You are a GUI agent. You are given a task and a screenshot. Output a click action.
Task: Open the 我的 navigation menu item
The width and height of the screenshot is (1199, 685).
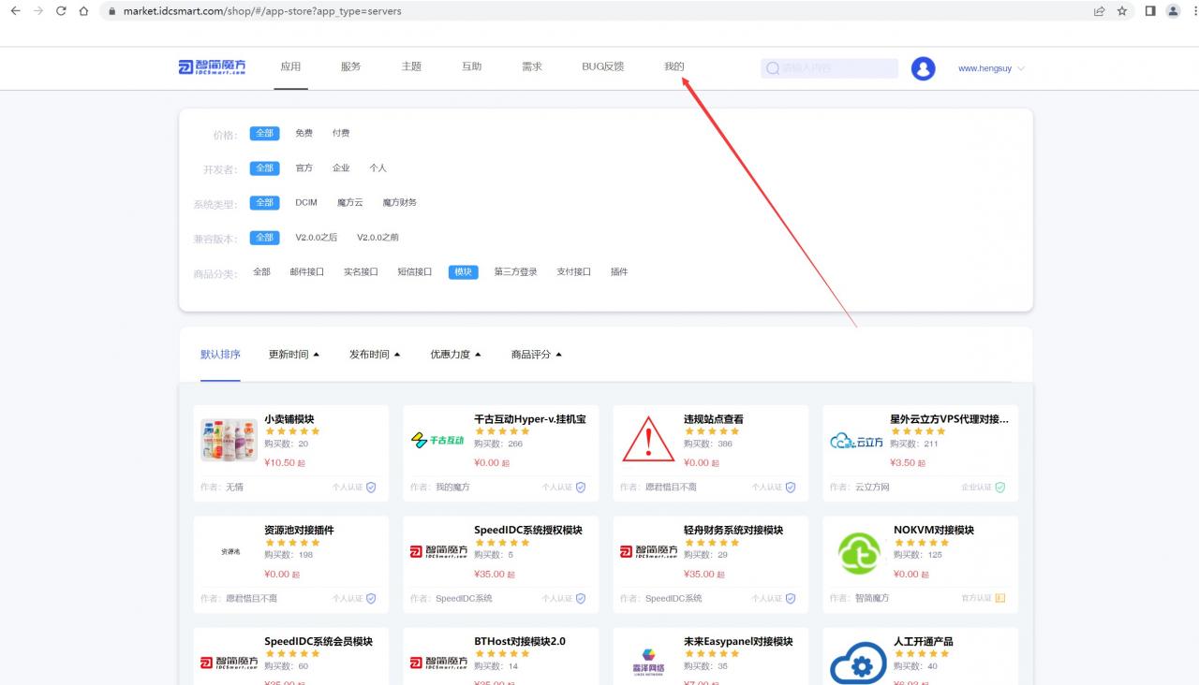pyautogui.click(x=674, y=66)
